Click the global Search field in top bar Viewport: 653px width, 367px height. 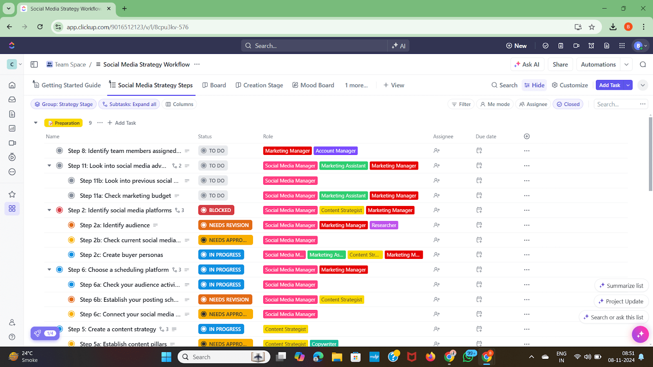click(x=314, y=46)
